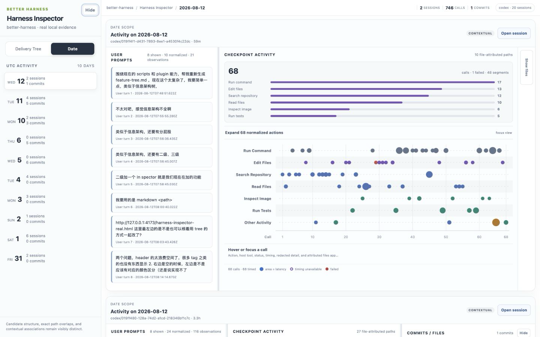The image size is (540, 337).
Task: Hide the sidebar with the Hide button
Action: click(90, 10)
